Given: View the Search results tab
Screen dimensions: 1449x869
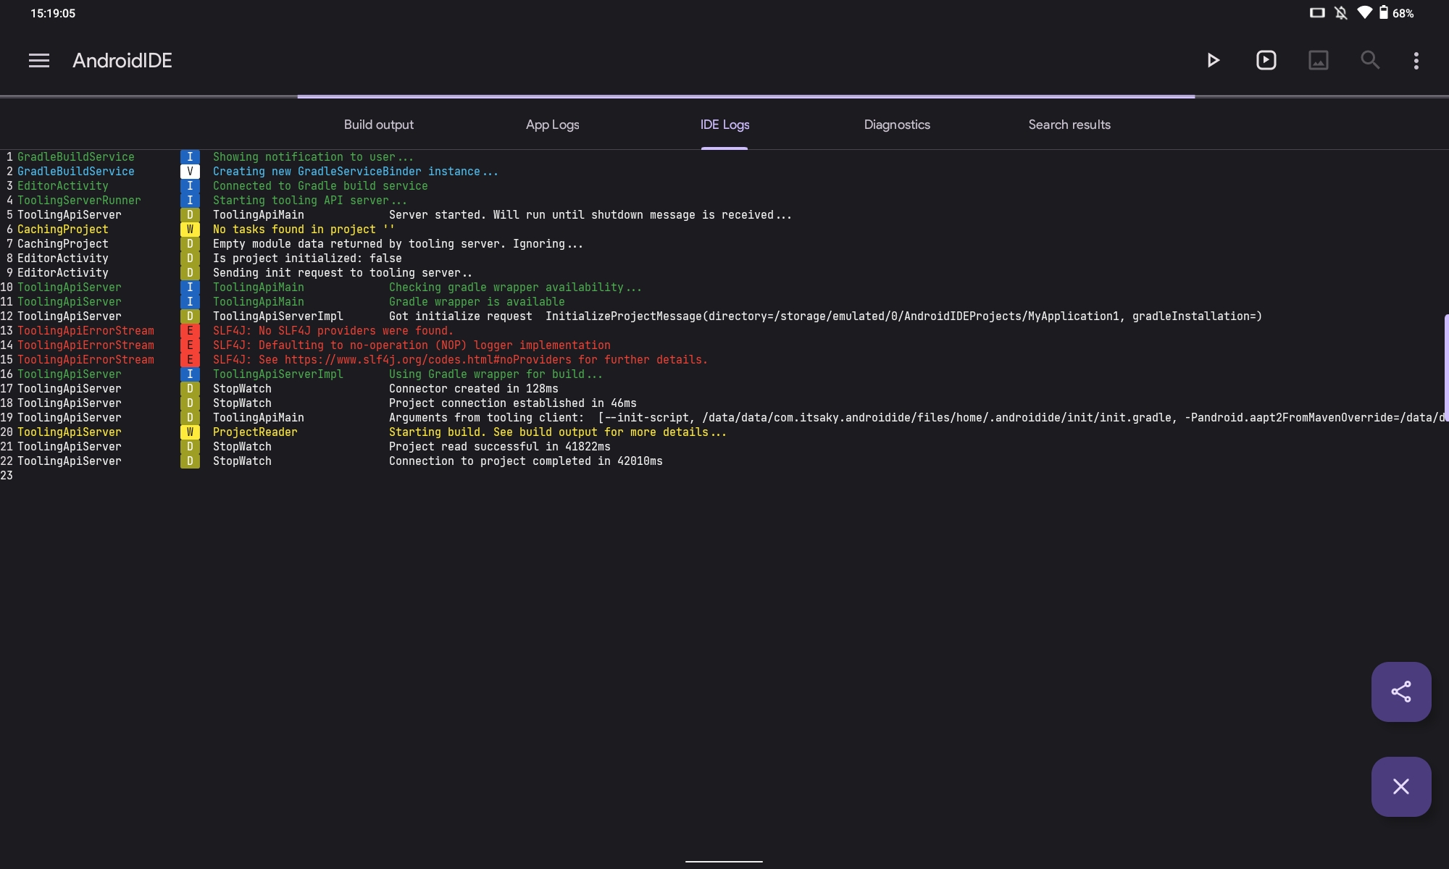Looking at the screenshot, I should click(1069, 125).
